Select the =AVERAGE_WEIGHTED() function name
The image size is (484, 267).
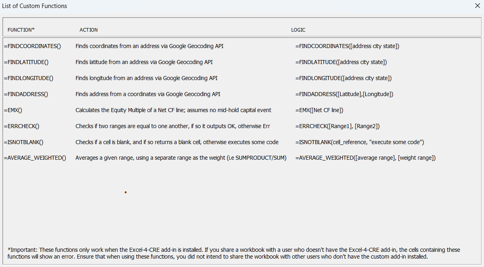pyautogui.click(x=35, y=158)
